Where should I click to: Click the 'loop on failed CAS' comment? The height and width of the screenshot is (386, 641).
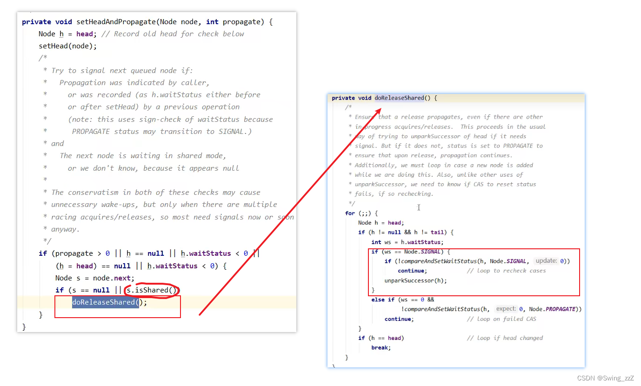coord(501,319)
